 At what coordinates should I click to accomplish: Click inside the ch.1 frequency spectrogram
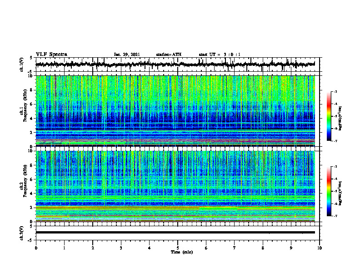[x=175, y=111]
